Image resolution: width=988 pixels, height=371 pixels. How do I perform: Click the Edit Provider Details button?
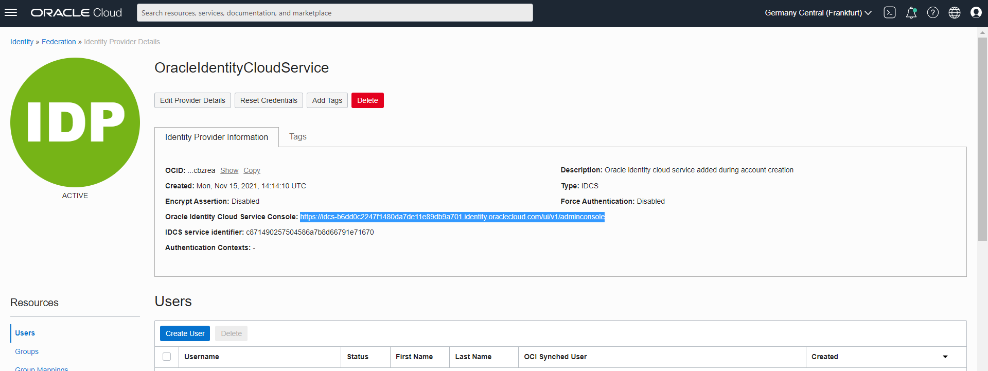pyautogui.click(x=192, y=100)
